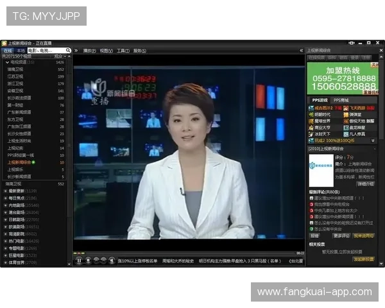385x308 pixels.
Task: Click the 我来说两句 button
Action: 364,235
